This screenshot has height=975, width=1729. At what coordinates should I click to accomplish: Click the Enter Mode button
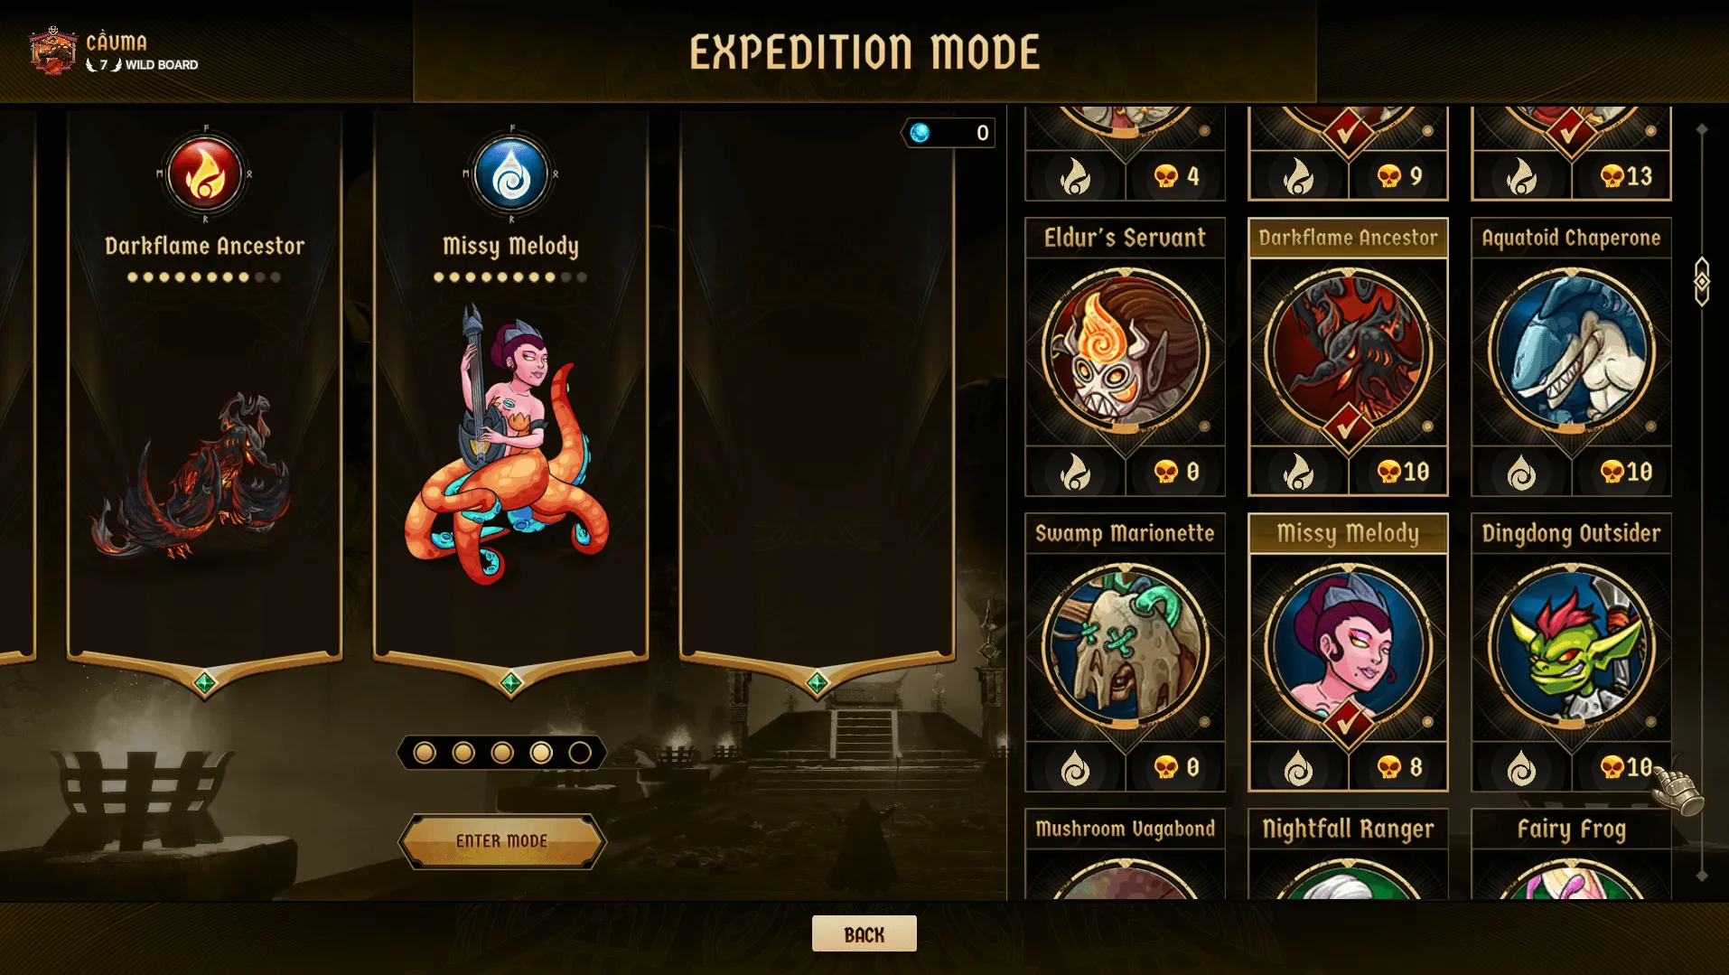tap(502, 841)
